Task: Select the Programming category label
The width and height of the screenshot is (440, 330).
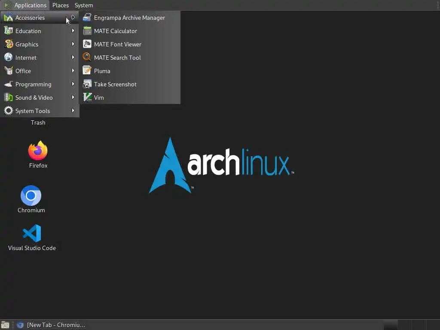Action: [34, 85]
